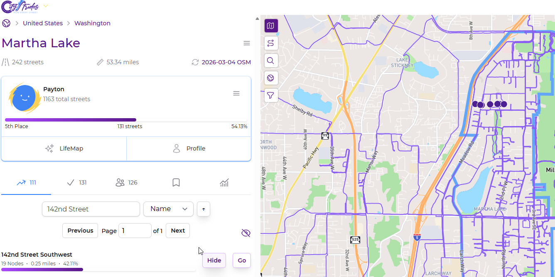The image size is (555, 277).
Task: Toggle the crossed-eye visibility icon
Action: (x=246, y=233)
